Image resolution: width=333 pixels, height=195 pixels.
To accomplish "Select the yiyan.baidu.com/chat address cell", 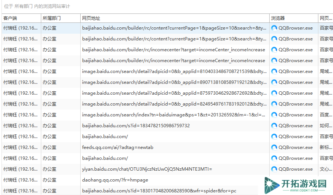I will coord(147,169).
